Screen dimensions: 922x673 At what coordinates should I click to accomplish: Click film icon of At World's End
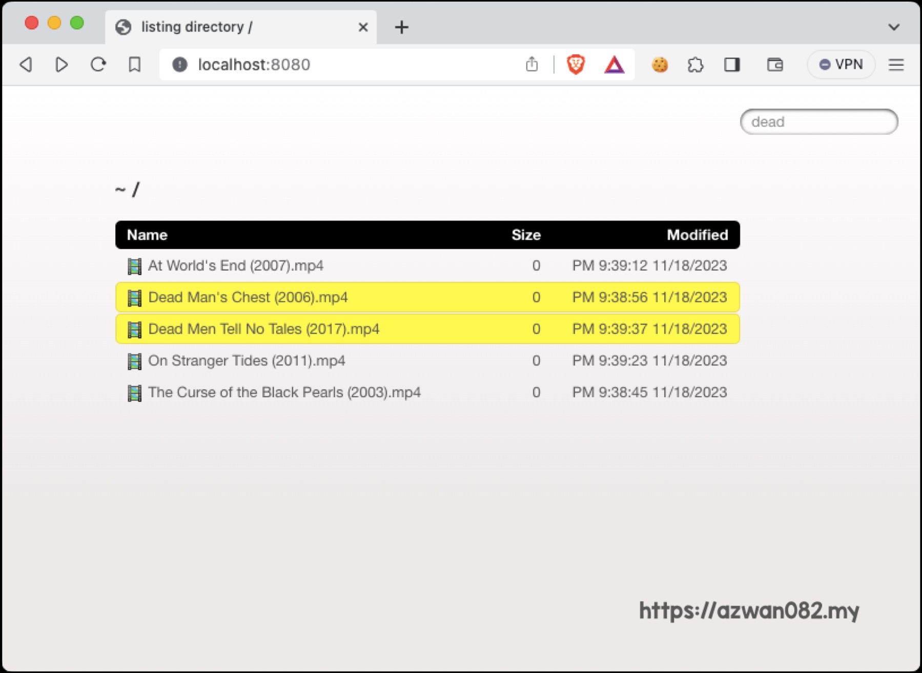[134, 266]
